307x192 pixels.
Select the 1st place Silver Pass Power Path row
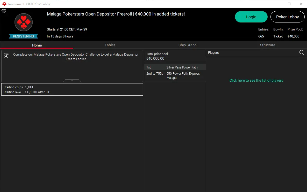click(175, 67)
